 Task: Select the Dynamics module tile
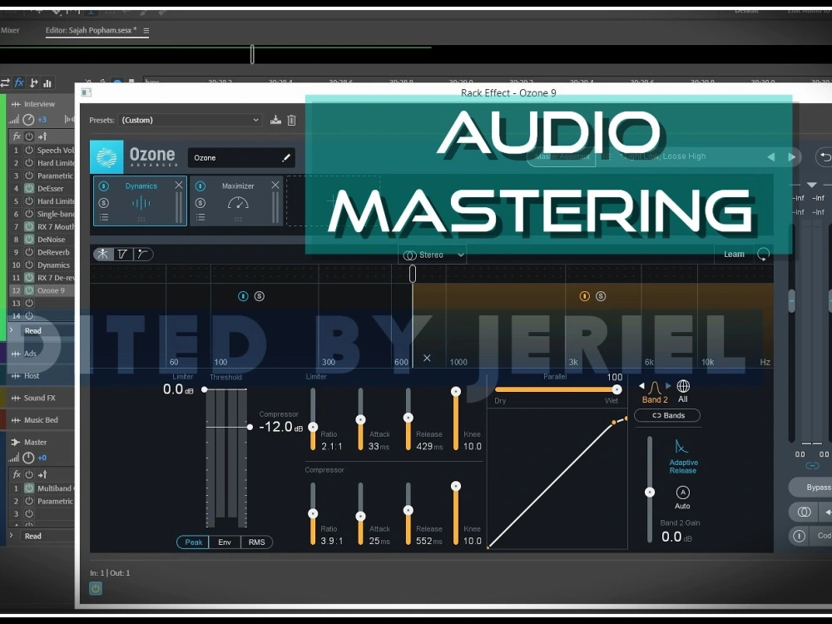pos(140,201)
